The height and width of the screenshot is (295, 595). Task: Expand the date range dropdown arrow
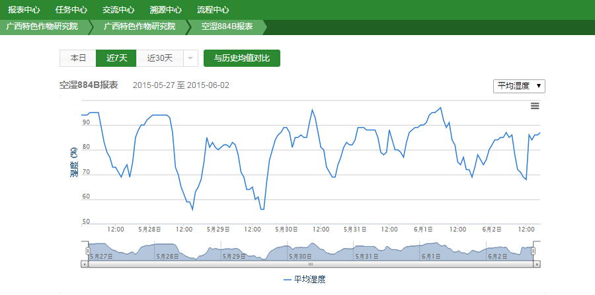click(x=190, y=58)
